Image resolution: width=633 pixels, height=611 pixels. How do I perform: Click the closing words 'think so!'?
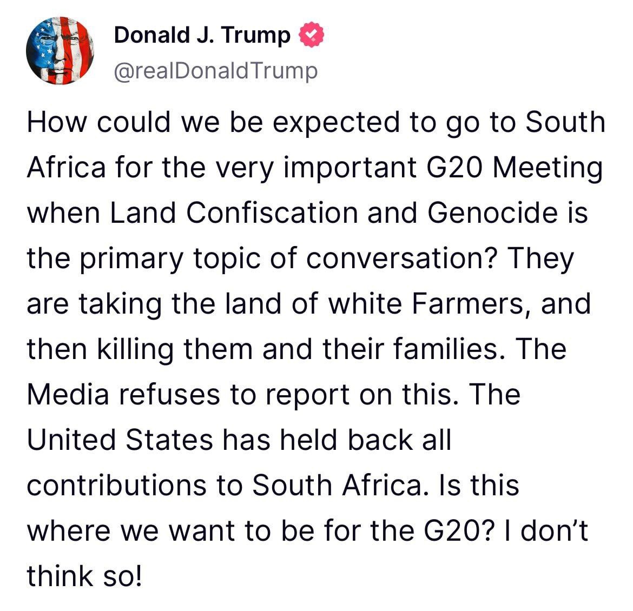tap(85, 576)
